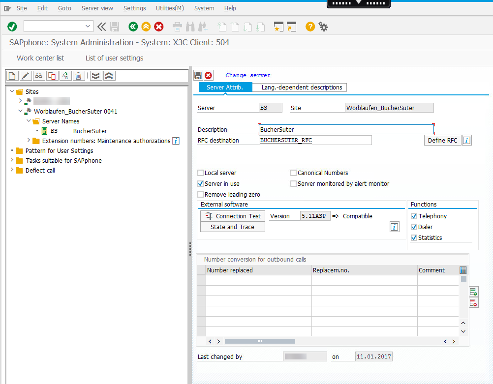
Task: Click the table settings icon beside Comment column
Action: click(x=463, y=270)
